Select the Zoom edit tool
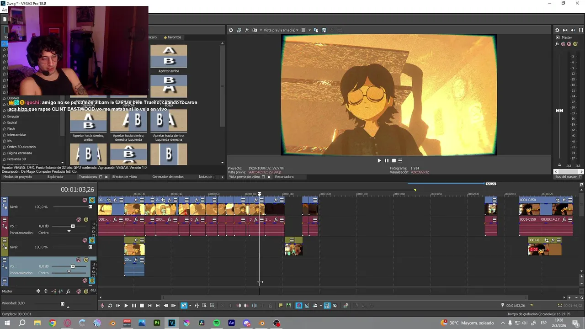 click(x=212, y=306)
